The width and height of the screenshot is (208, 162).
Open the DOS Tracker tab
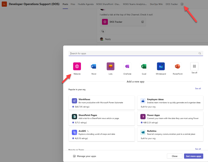point(172,4)
